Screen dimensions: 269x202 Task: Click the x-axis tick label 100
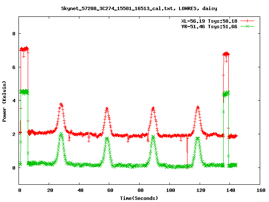click(x=170, y=190)
